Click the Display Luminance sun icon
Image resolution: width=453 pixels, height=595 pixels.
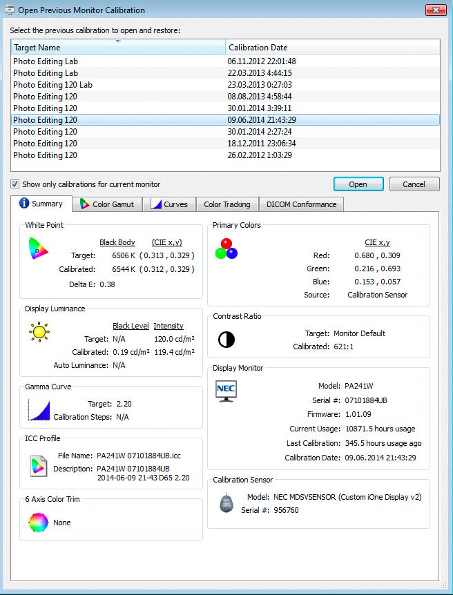pyautogui.click(x=39, y=332)
